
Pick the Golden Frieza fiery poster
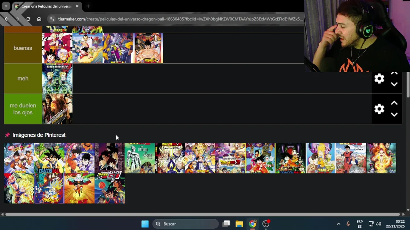tap(381, 158)
